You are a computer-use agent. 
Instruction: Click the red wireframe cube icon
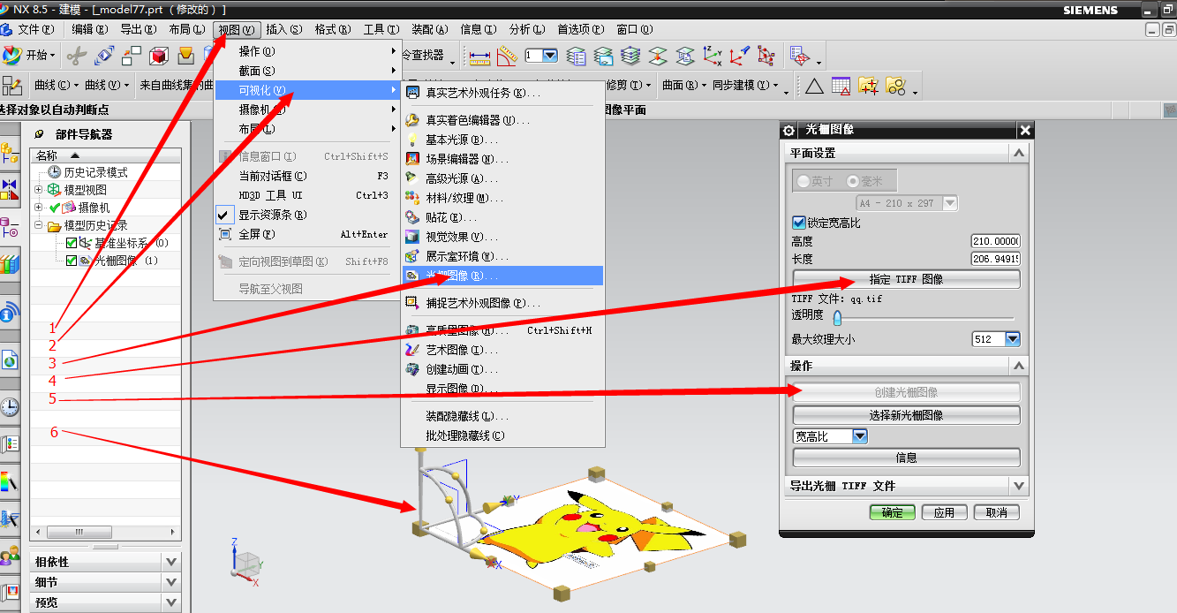click(x=159, y=56)
